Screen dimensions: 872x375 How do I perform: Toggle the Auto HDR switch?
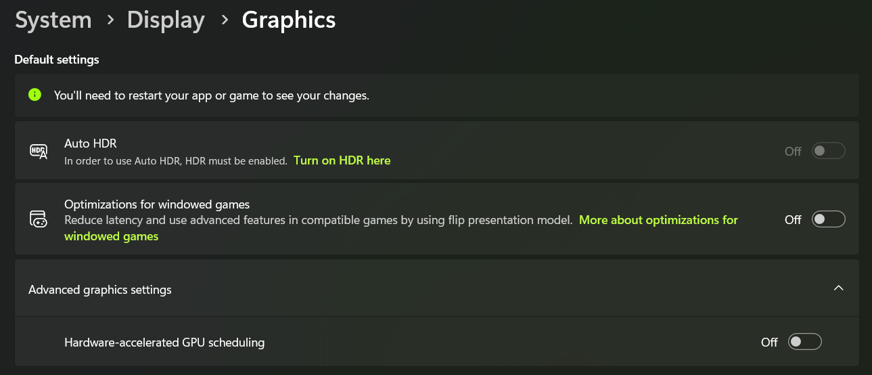828,151
